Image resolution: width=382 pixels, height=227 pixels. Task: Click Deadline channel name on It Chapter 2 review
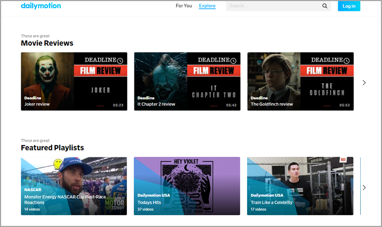point(146,98)
